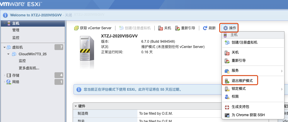This screenshot has height=122, width=288.
Task: Collapse the 虚拟机 tree node
Action: pyautogui.click(x=4, y=47)
